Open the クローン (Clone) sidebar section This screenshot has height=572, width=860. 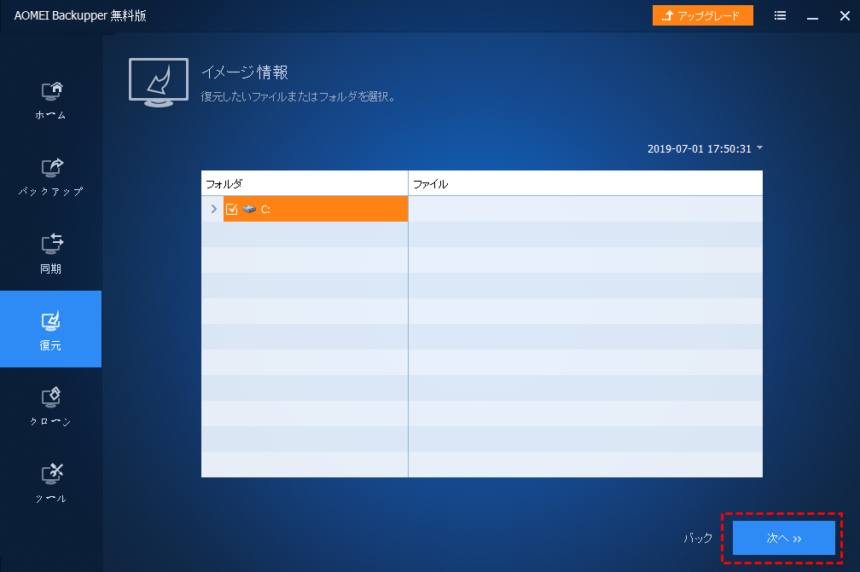pos(50,406)
